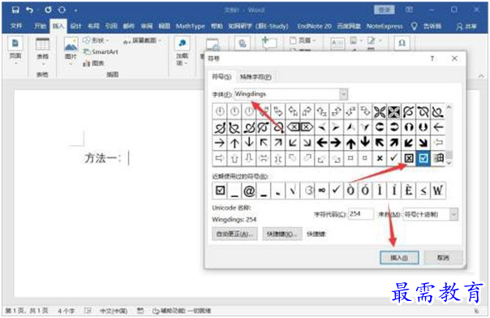
Task: Select the bold left arrow symbol in the grid
Action: click(321, 143)
